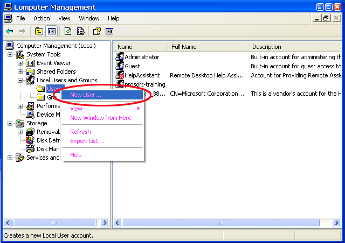345x243 pixels.
Task: Click the Help question mark toolbar icon
Action: [x=97, y=31]
